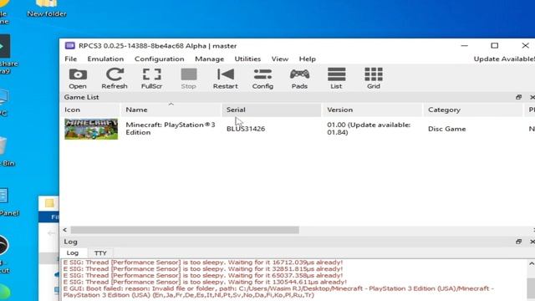Switch to List view
The height and width of the screenshot is (301, 535).
point(336,79)
